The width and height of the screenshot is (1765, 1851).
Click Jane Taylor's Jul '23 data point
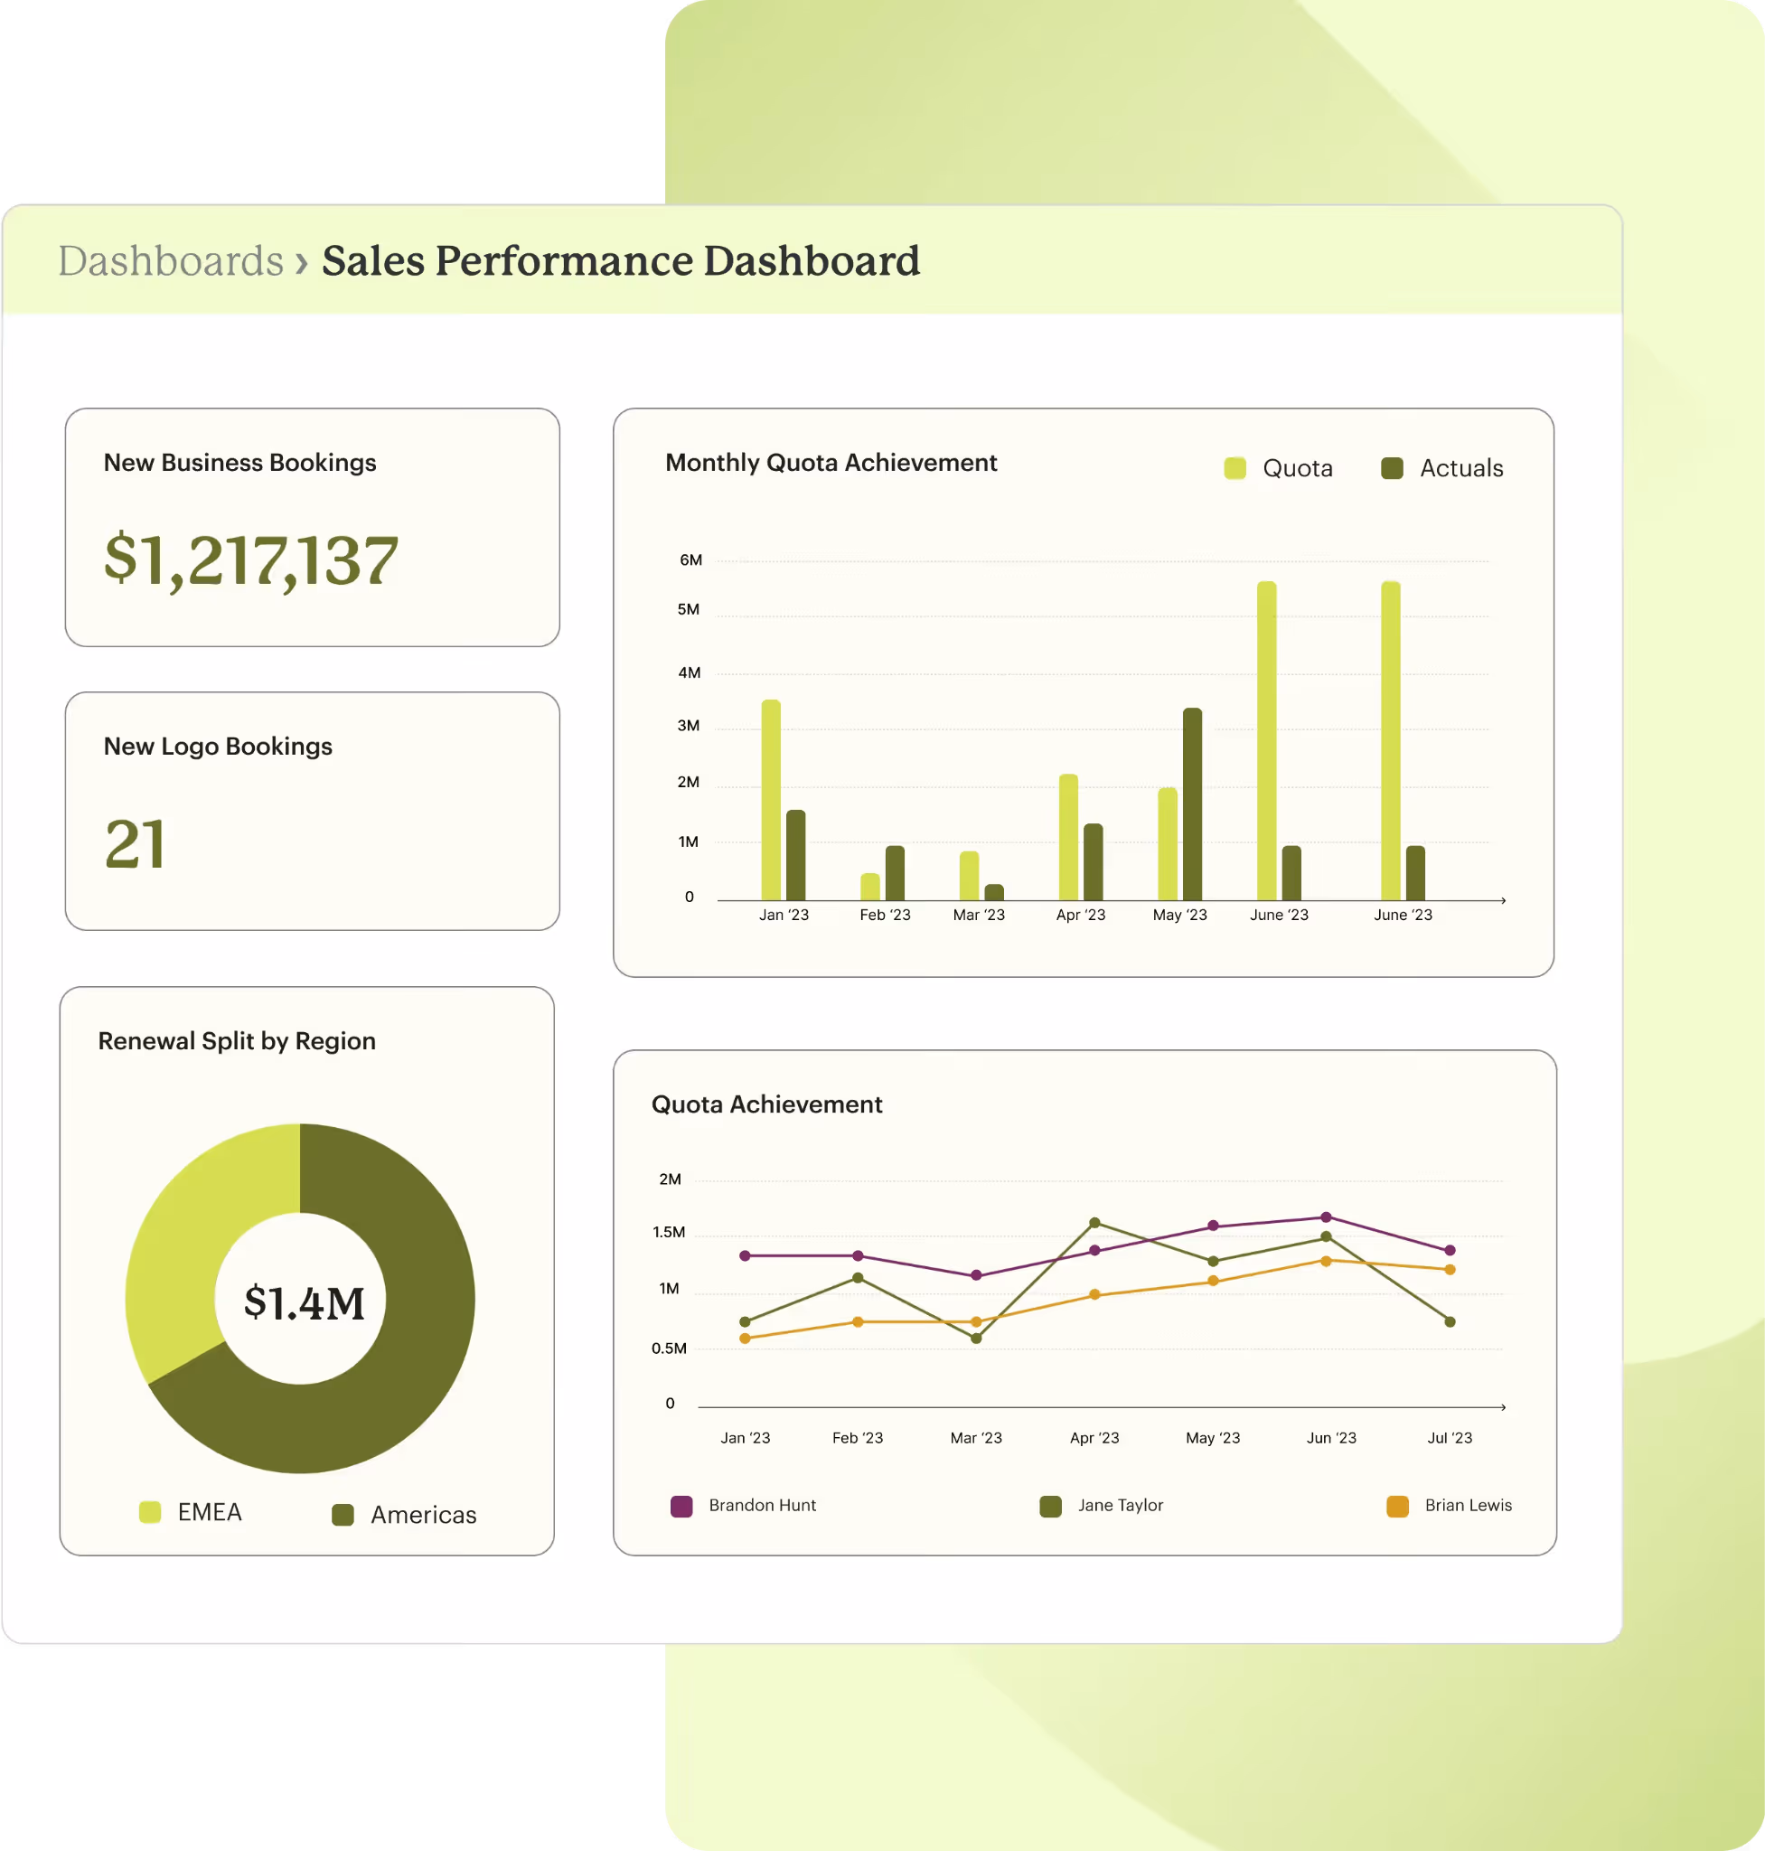[x=1450, y=1321]
